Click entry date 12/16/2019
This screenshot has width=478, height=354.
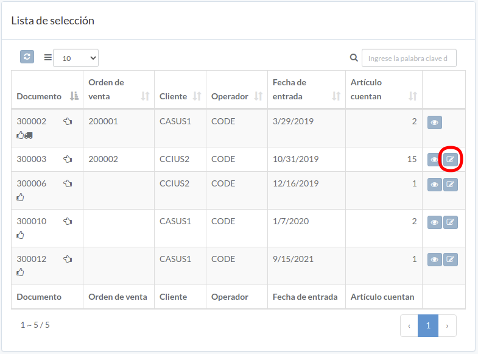tap(295, 183)
